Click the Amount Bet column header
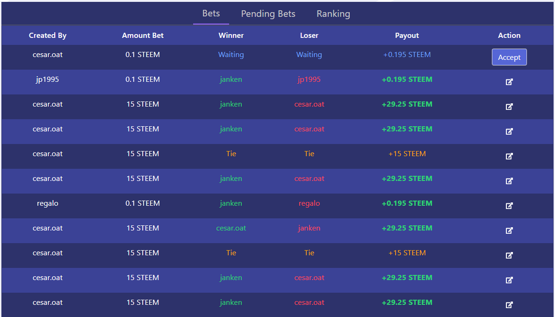 click(143, 36)
